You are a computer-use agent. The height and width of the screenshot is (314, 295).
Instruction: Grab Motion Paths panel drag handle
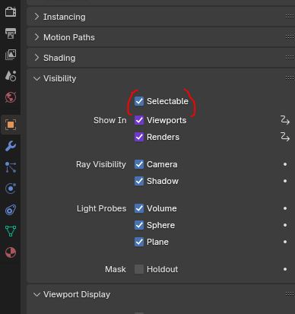point(290,37)
